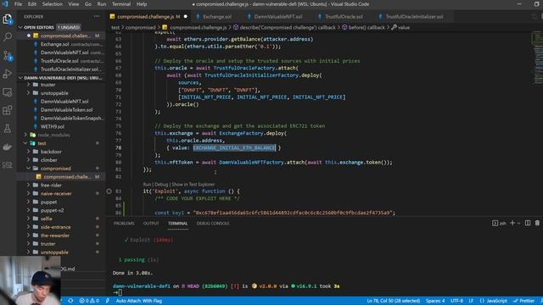Viewport: 543px width, 305px height.
Task: Open the Terminal menu
Action: 121,4
